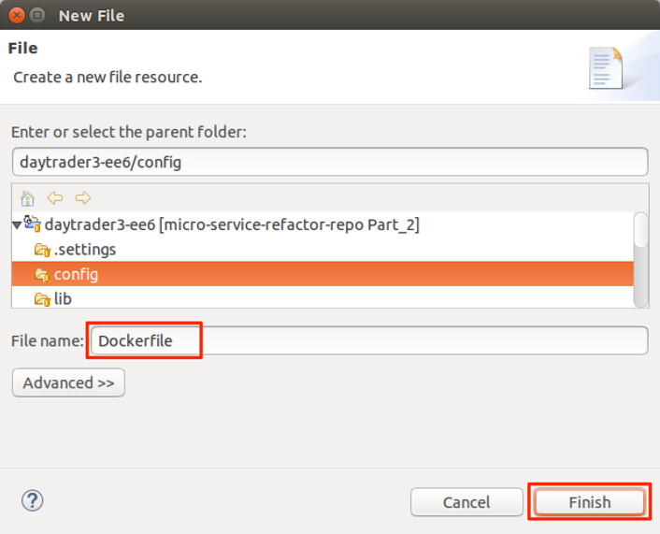Click the grey window button beside close

pyautogui.click(x=37, y=15)
